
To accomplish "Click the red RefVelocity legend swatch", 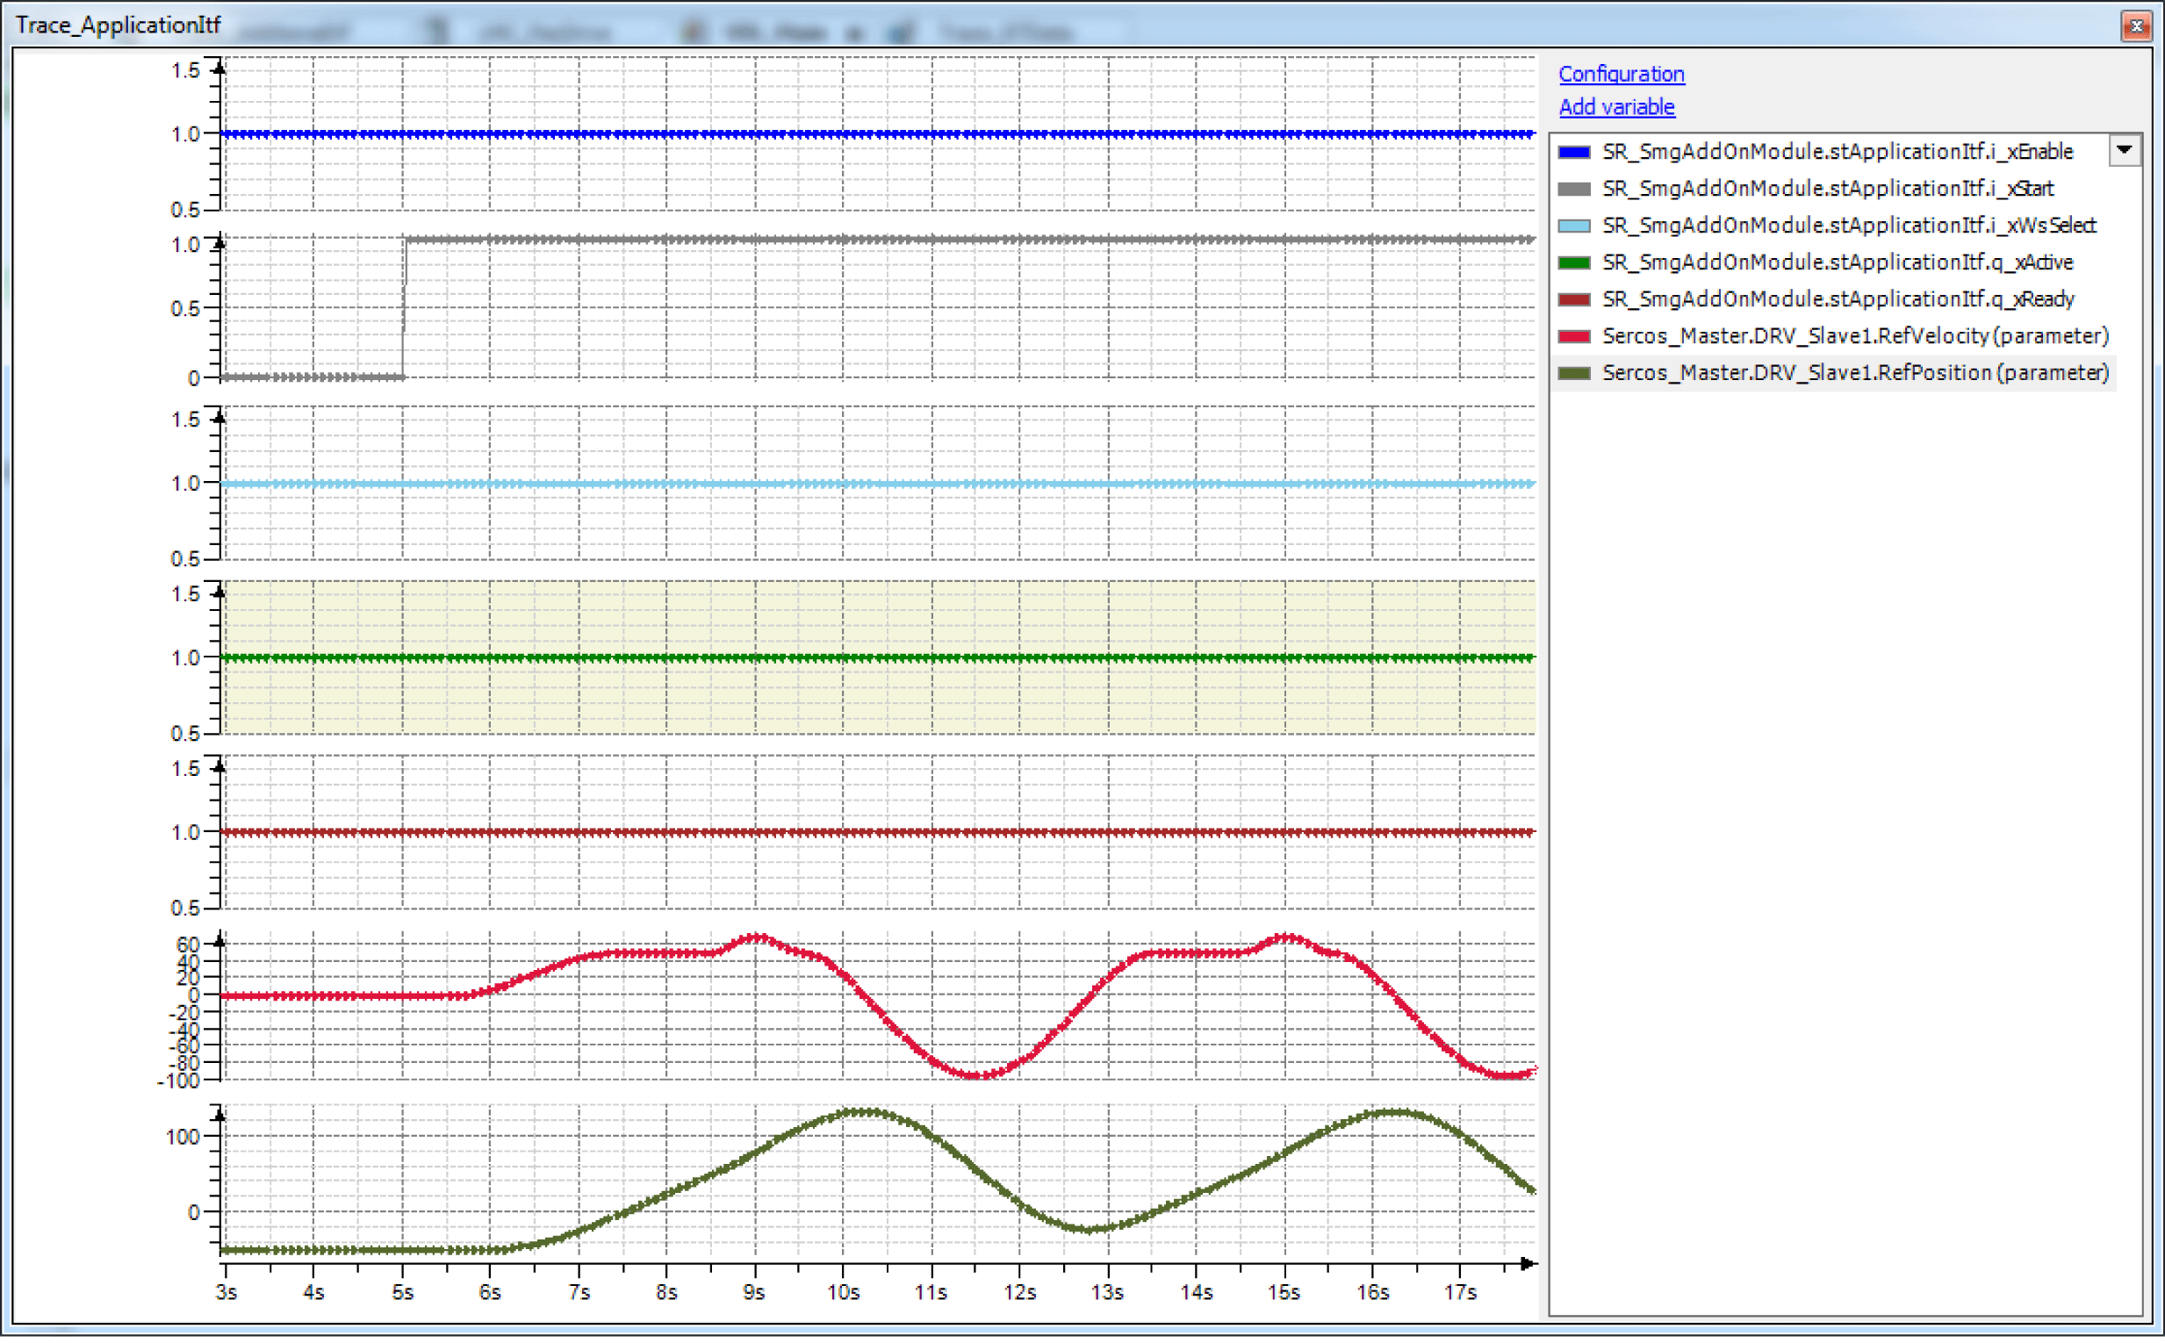I will [1573, 337].
